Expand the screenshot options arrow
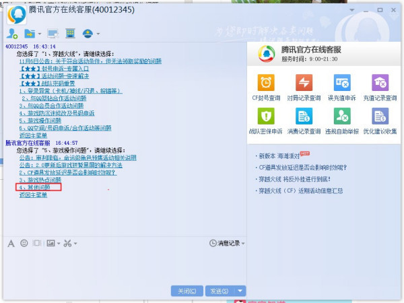 tap(75, 243)
